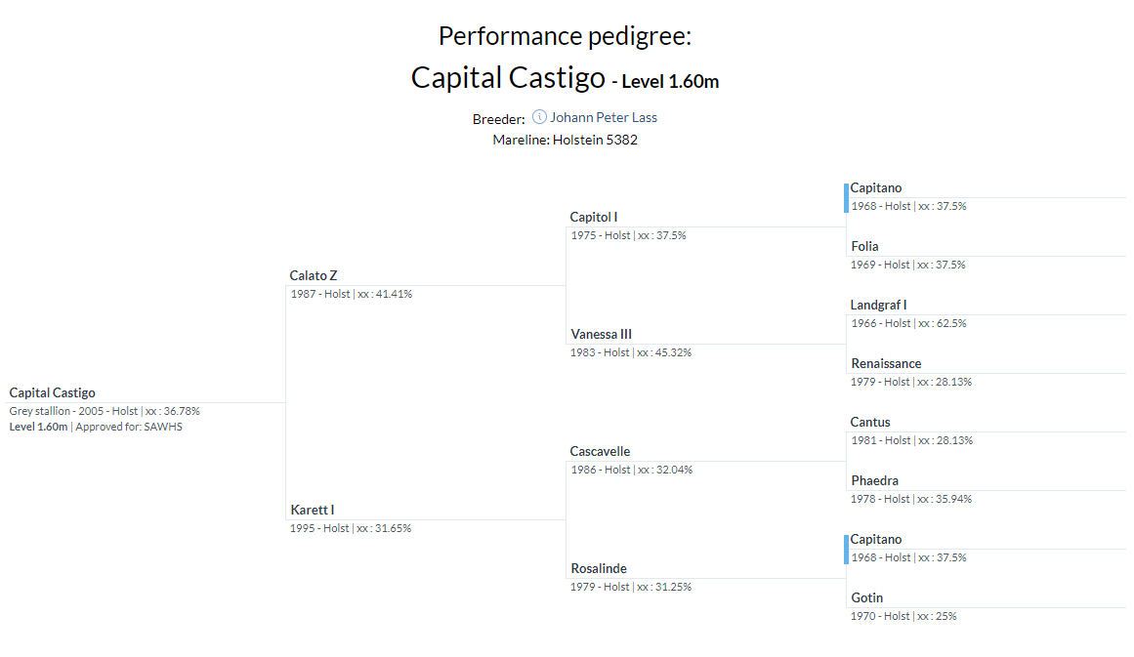Select Capitol I in the pedigree
The height and width of the screenshot is (657, 1134).
[x=594, y=217]
